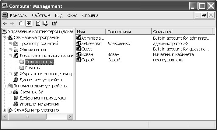Screen dimensions: 217x130
Task: Collapse the Запоминающие устройства node
Action: point(5,86)
